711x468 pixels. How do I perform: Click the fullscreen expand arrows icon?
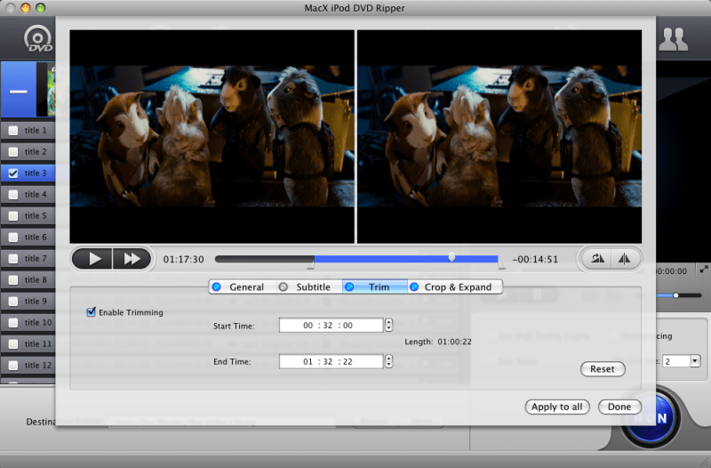(704, 270)
